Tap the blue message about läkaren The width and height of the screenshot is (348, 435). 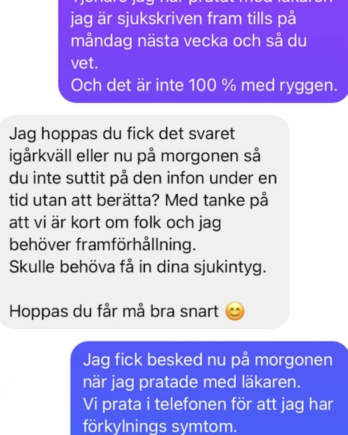coord(209,388)
